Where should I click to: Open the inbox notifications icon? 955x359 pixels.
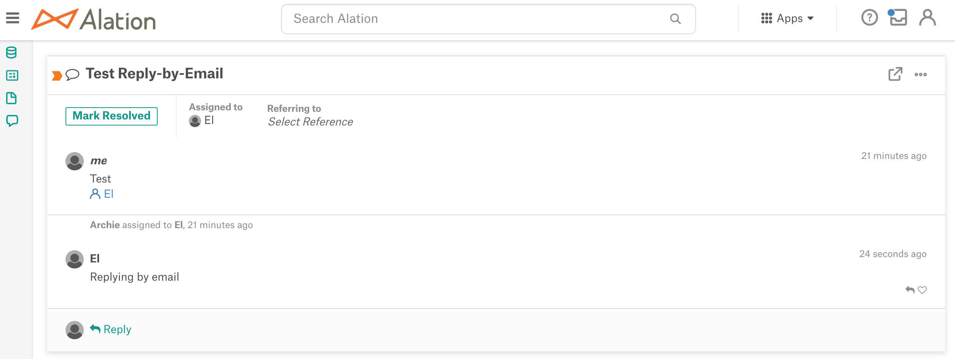click(x=898, y=17)
